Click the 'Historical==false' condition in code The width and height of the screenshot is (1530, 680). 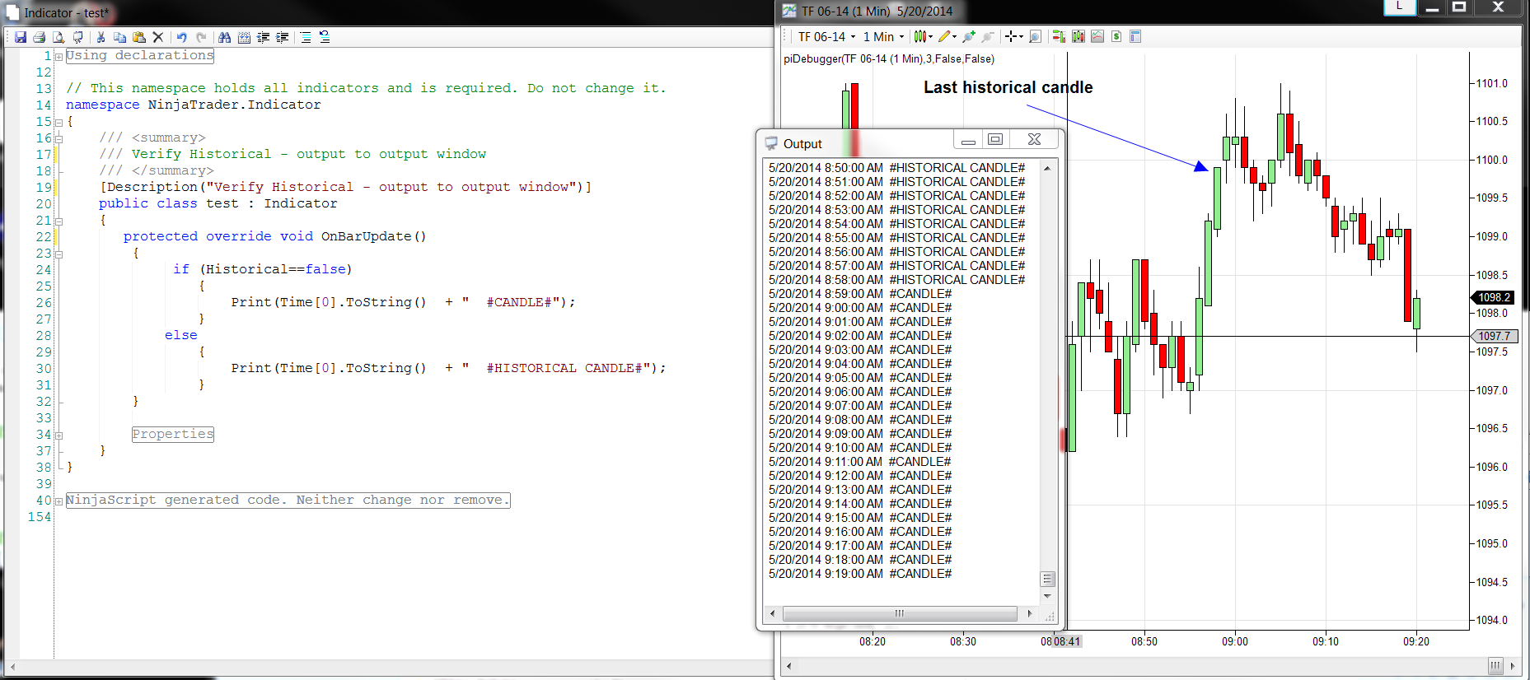[276, 269]
